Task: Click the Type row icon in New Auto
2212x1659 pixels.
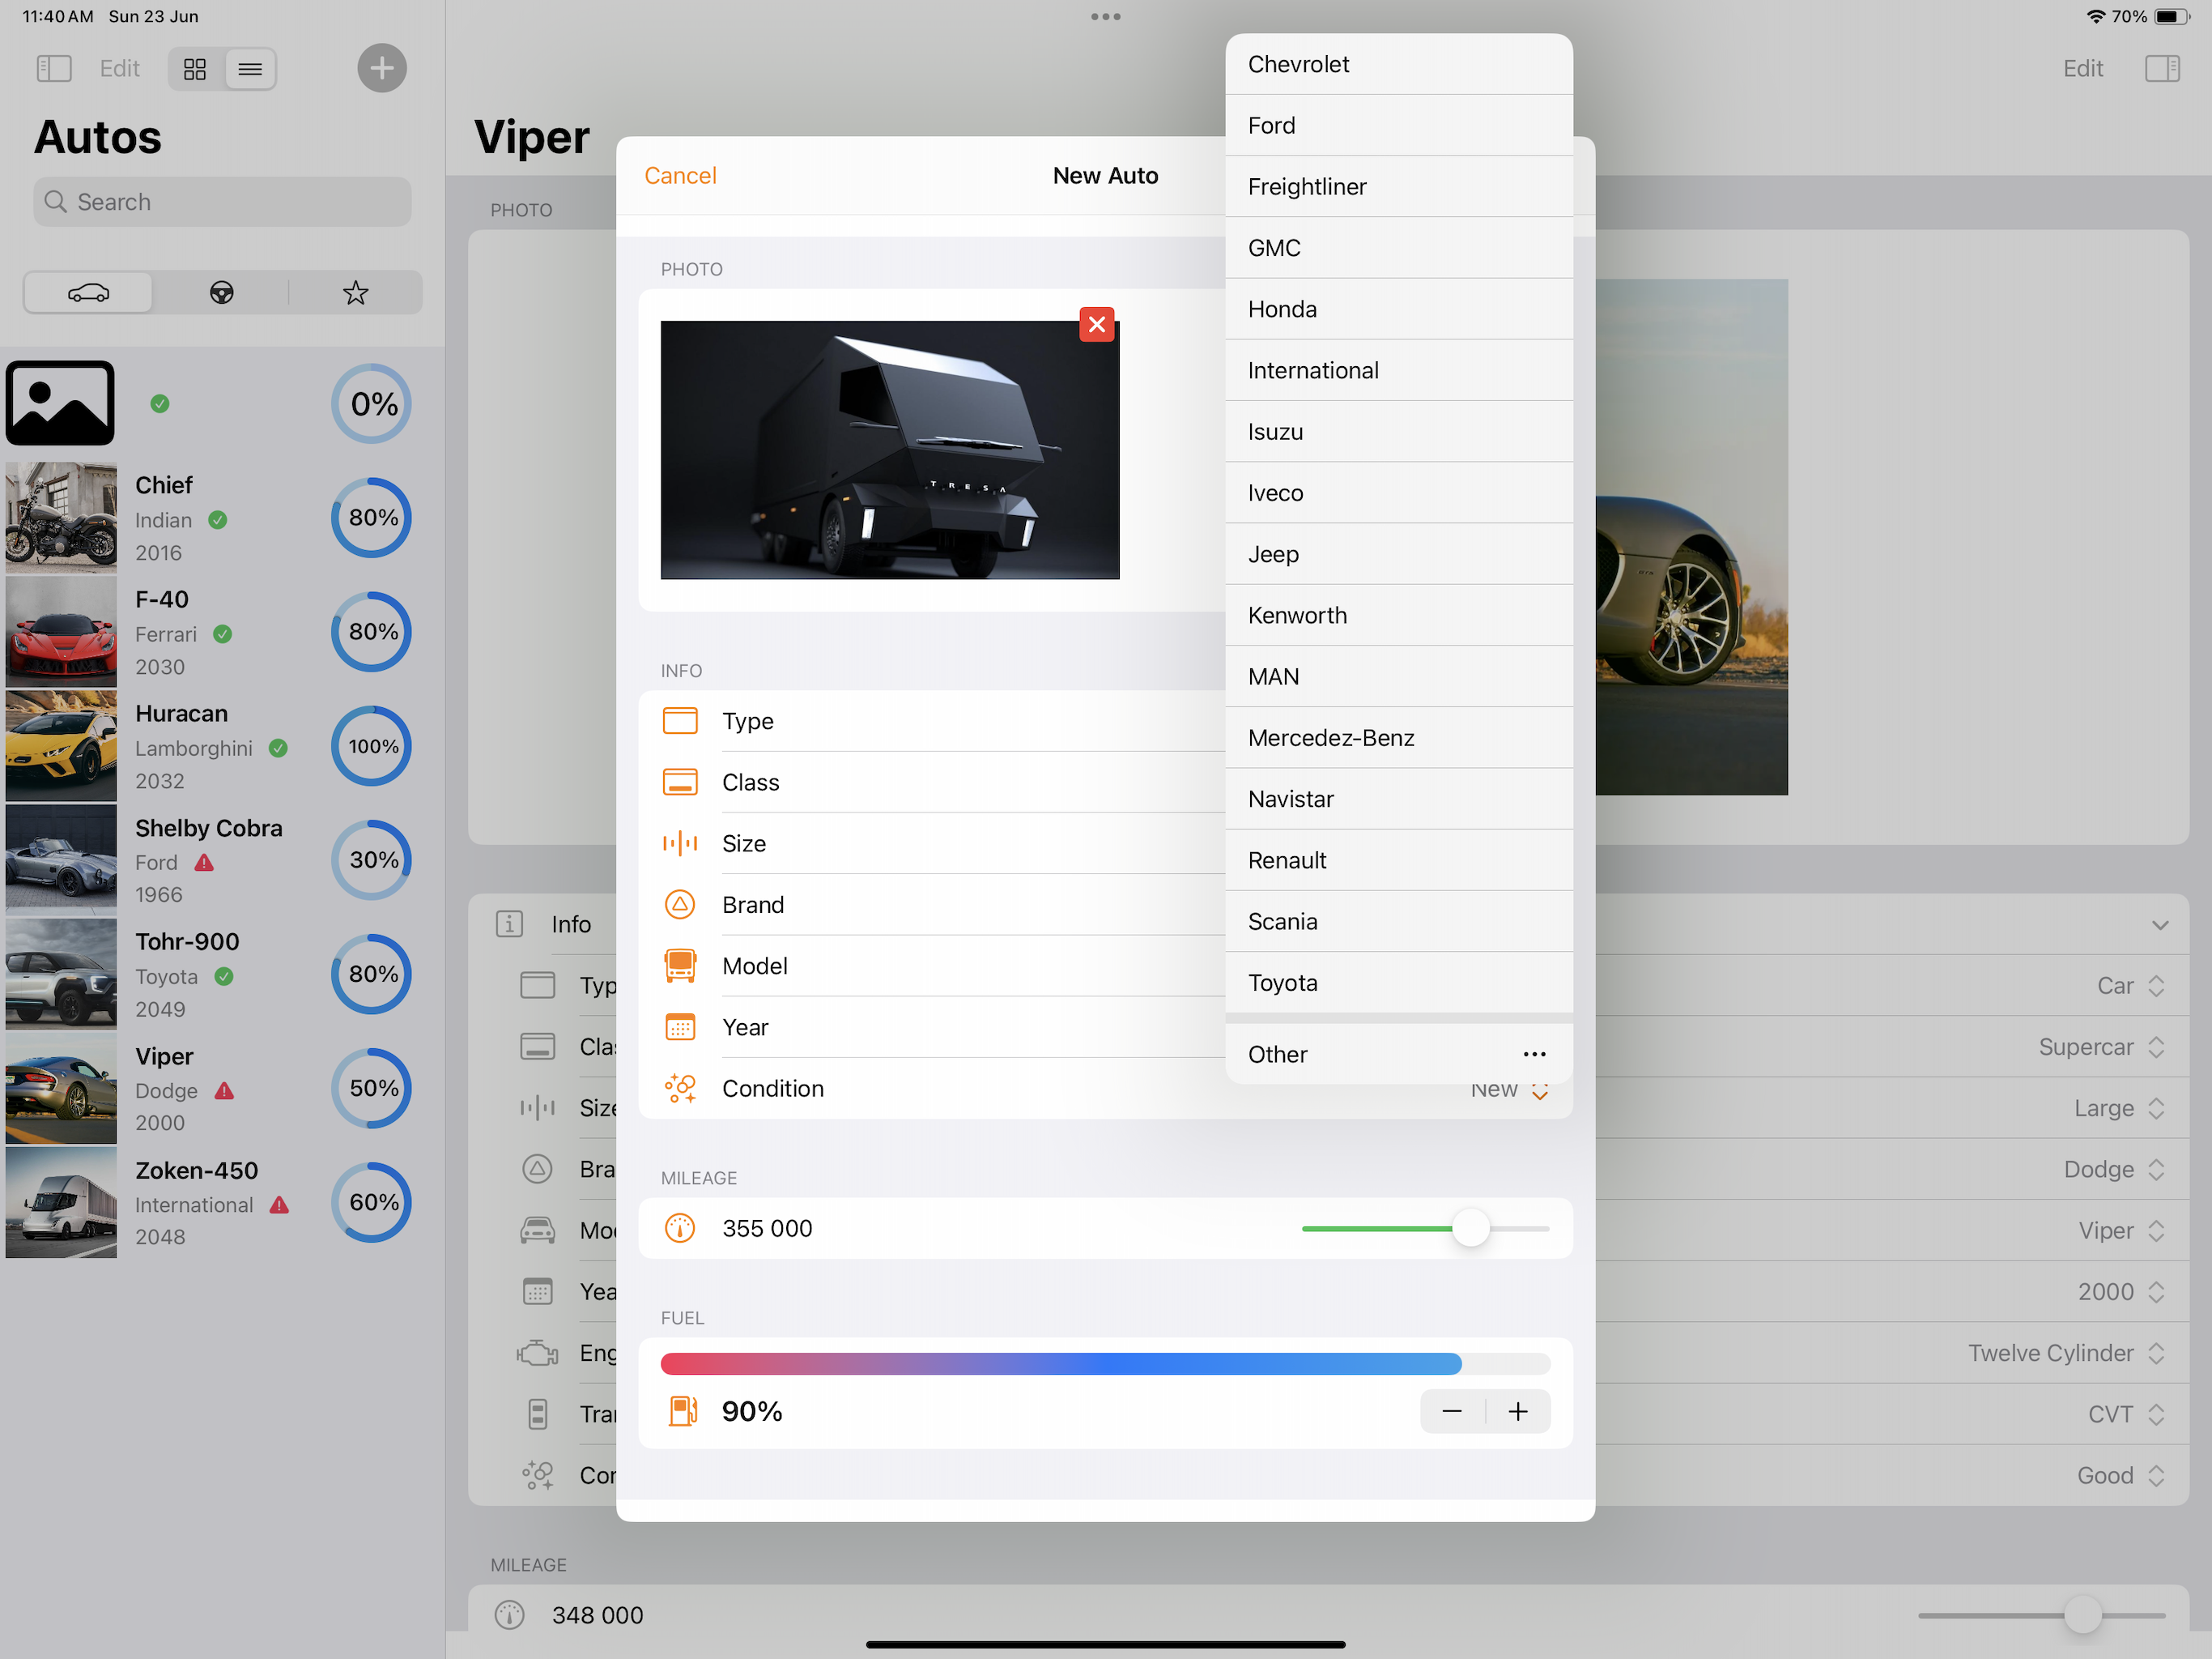Action: (680, 720)
